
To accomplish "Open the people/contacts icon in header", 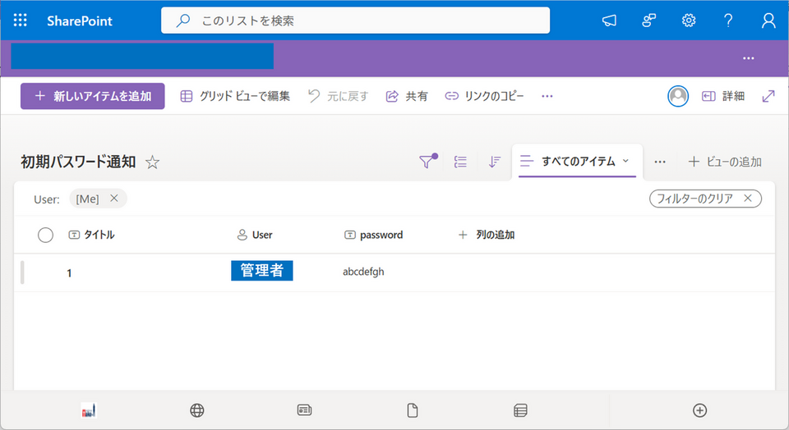I will tap(648, 21).
